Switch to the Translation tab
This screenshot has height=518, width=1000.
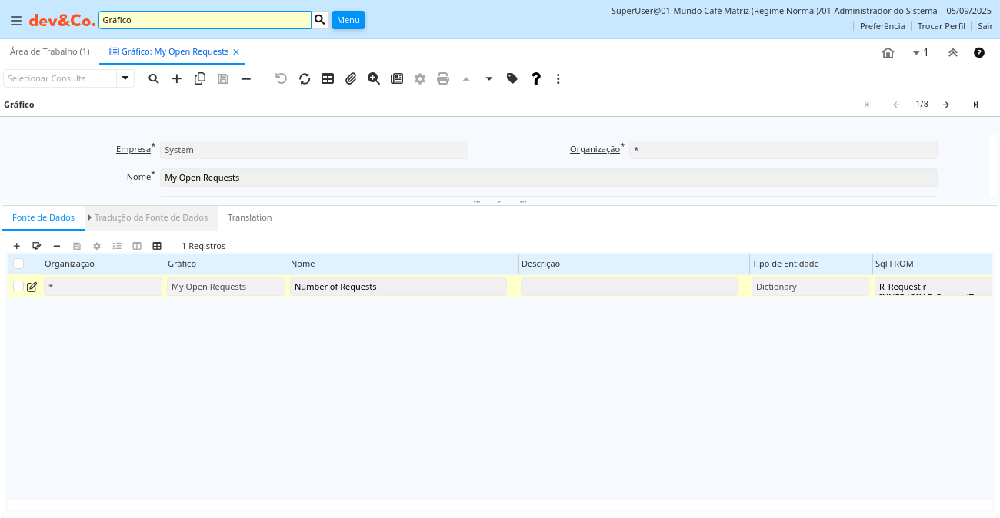click(249, 217)
